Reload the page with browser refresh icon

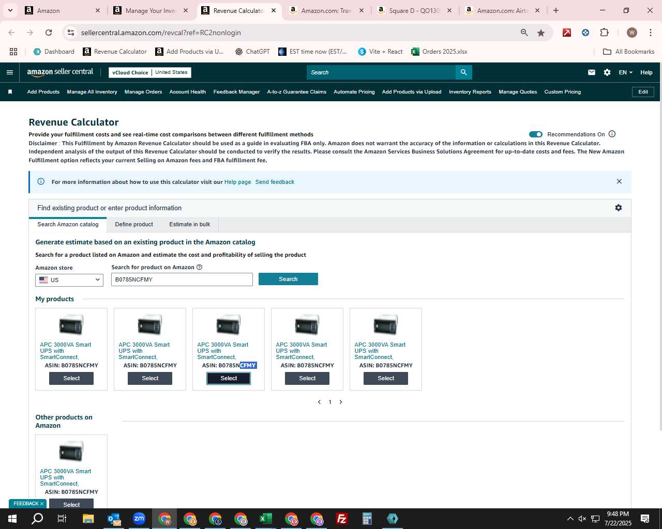point(49,33)
